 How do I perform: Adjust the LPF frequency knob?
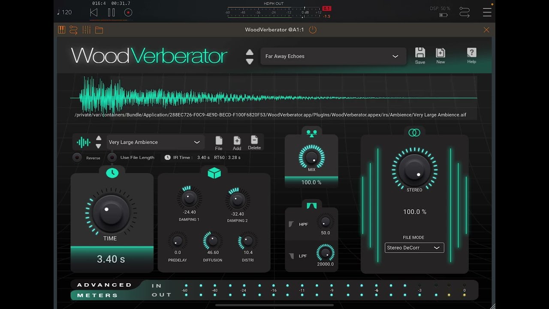(x=326, y=253)
